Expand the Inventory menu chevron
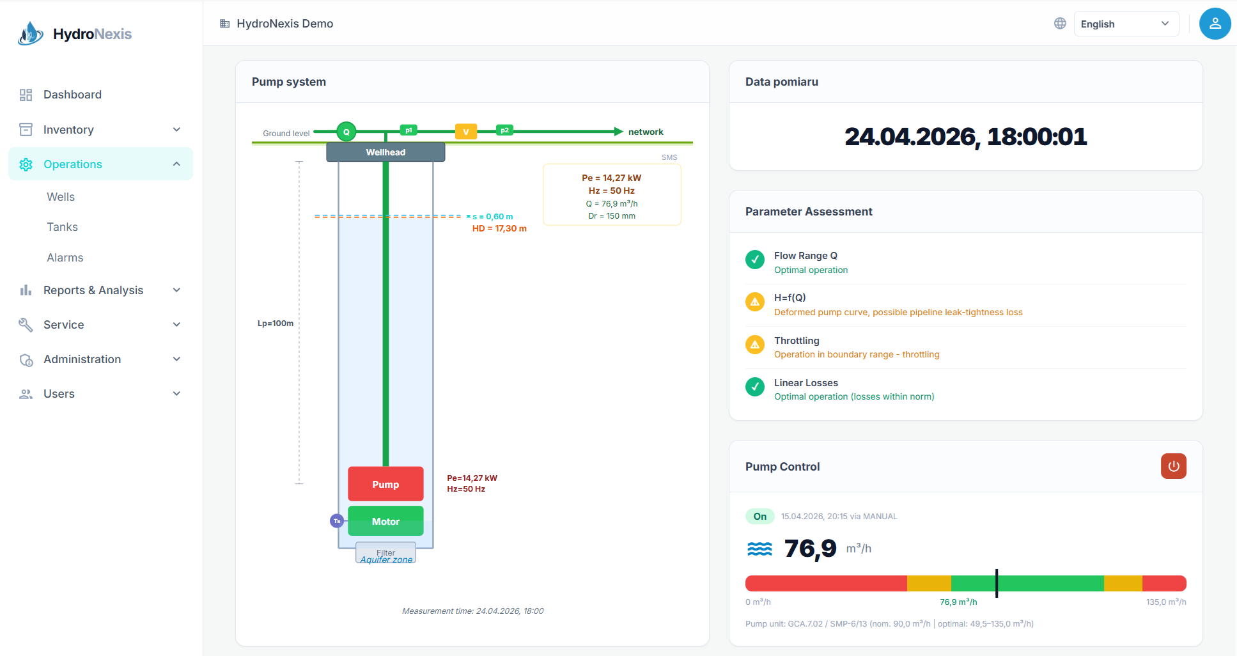Image resolution: width=1237 pixels, height=656 pixels. tap(176, 130)
